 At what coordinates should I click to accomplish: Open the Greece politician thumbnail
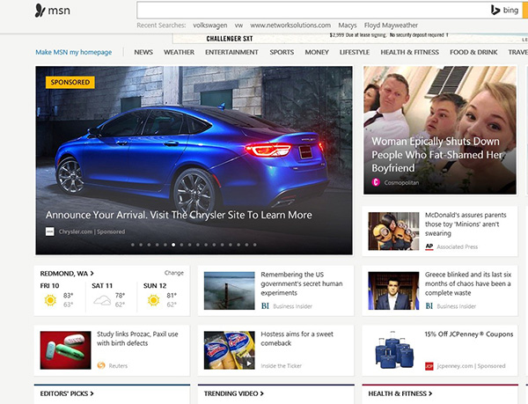[x=393, y=290]
